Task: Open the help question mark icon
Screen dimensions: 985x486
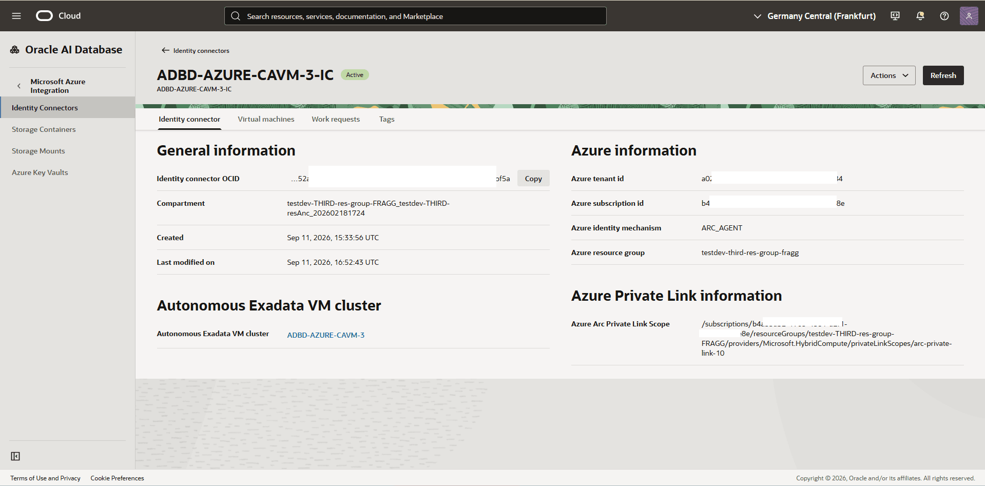Action: coord(944,16)
